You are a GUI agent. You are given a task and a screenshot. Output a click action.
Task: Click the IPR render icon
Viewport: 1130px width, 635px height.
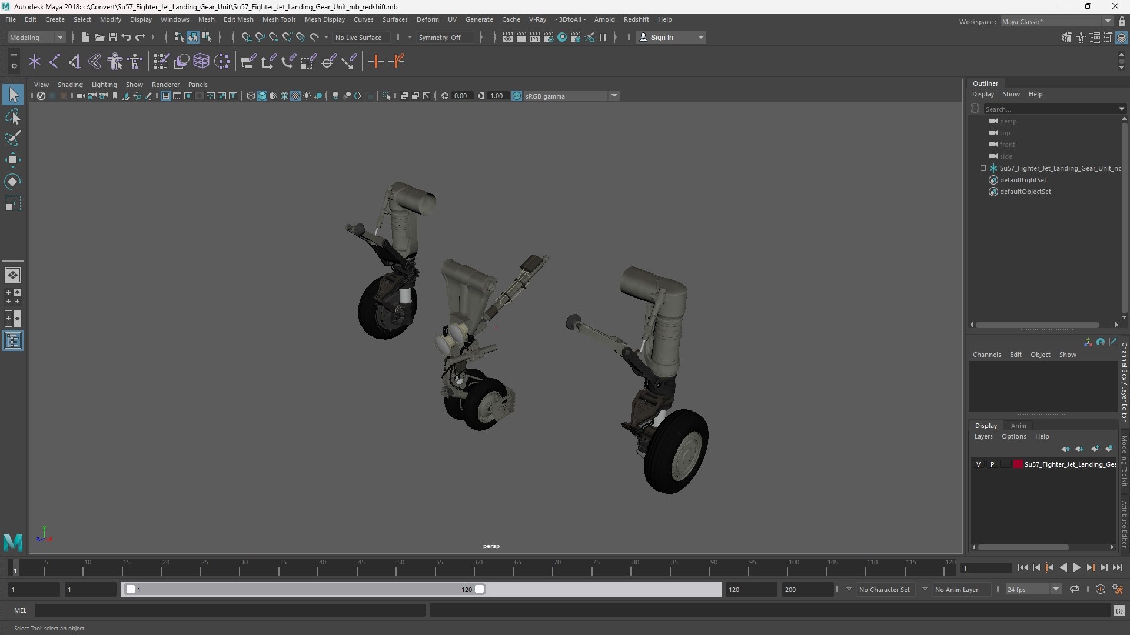(534, 37)
